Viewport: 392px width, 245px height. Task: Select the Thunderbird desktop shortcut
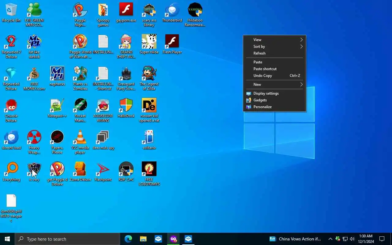coord(172,13)
